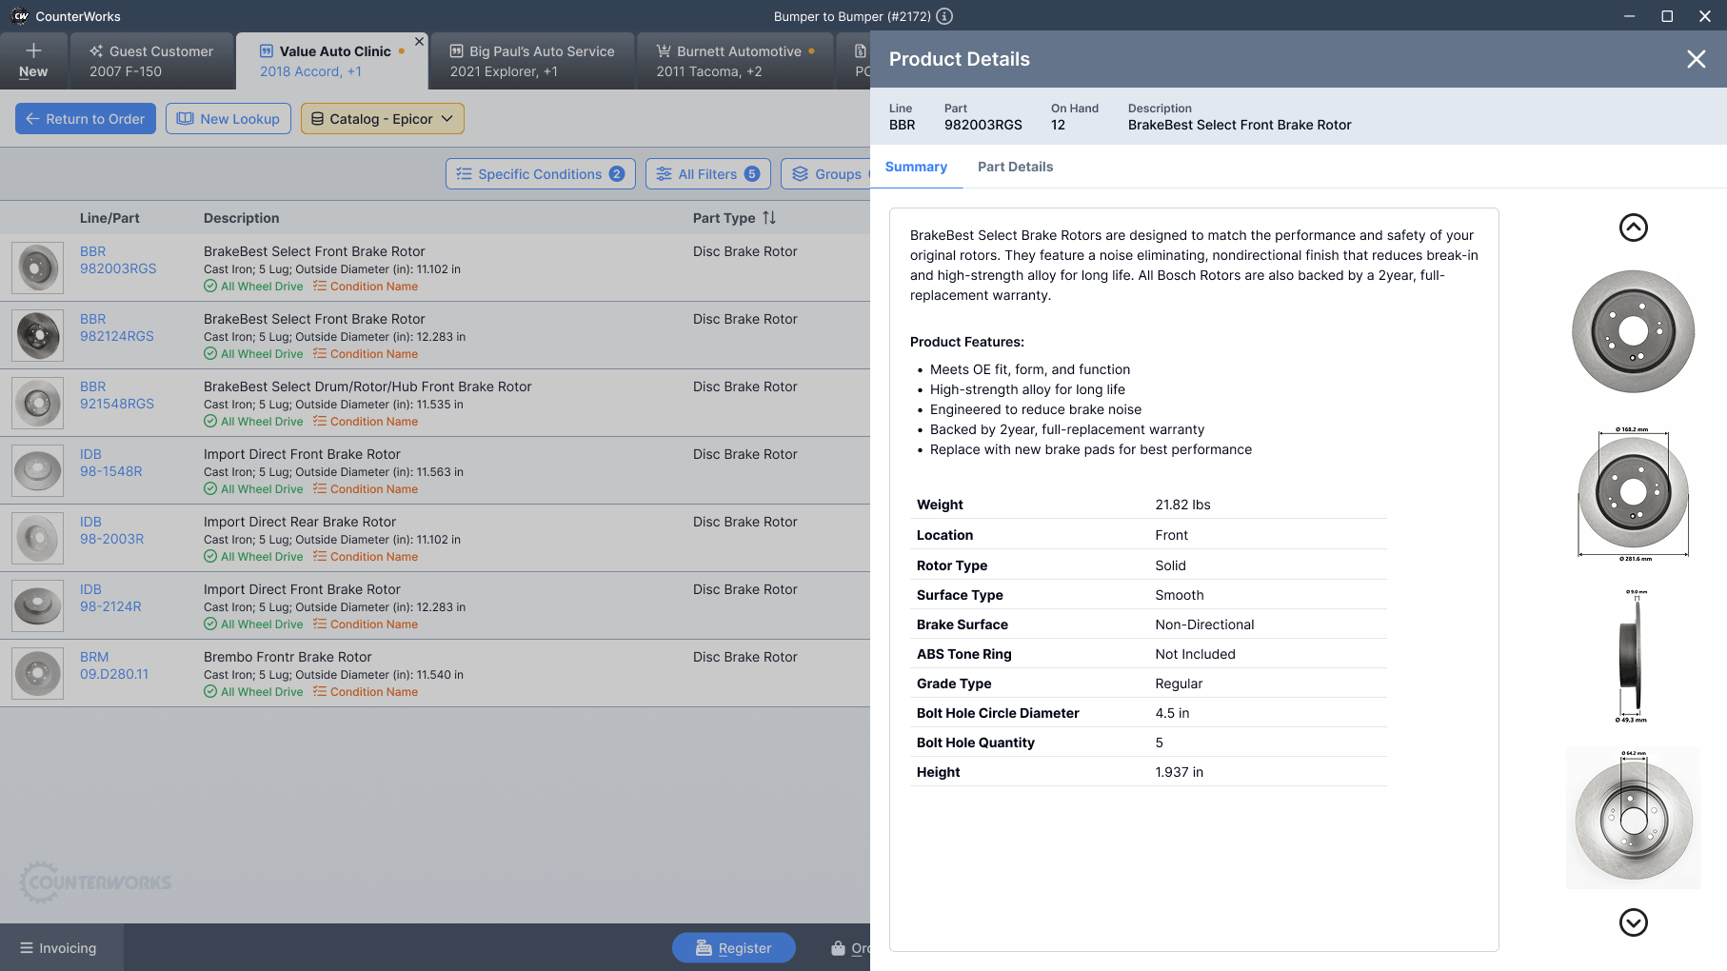Select the Big Paul's Auto Service tab

[531, 61]
